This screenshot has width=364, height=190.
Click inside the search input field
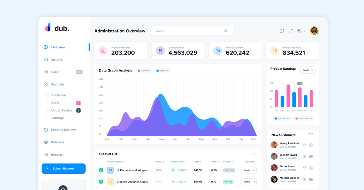pyautogui.click(x=188, y=31)
